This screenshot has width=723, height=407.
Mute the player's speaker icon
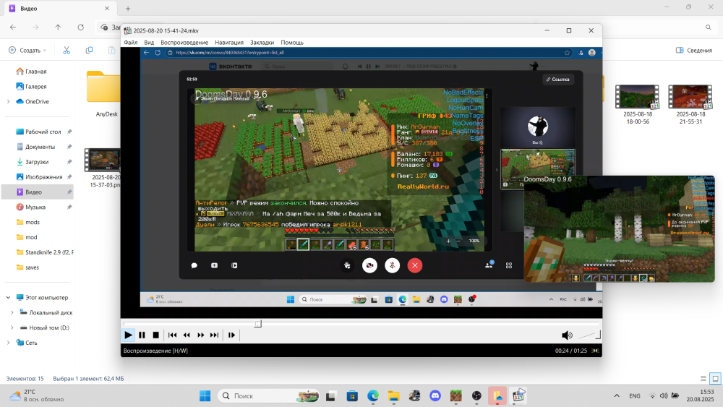[567, 335]
